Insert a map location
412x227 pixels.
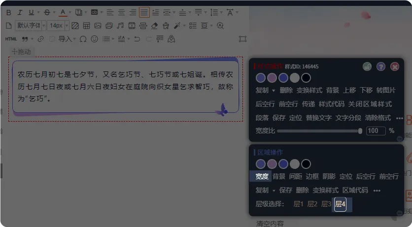(x=172, y=39)
